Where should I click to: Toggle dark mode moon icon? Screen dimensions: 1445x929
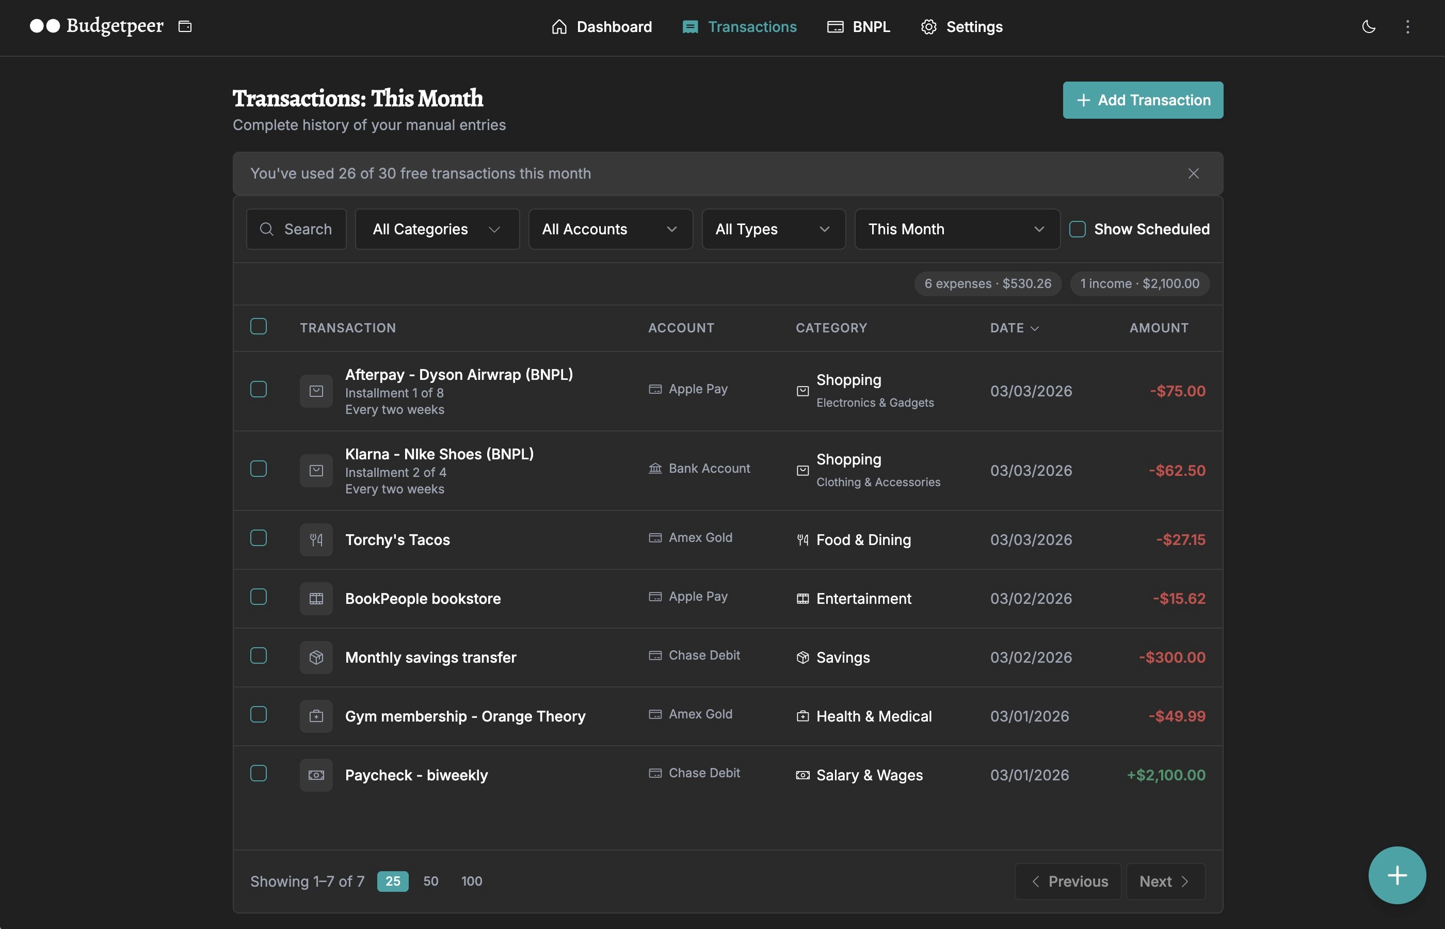(1369, 26)
